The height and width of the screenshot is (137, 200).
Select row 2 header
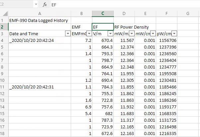point(4,27)
